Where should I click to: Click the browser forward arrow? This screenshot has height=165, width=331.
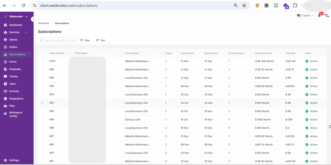(14, 5)
